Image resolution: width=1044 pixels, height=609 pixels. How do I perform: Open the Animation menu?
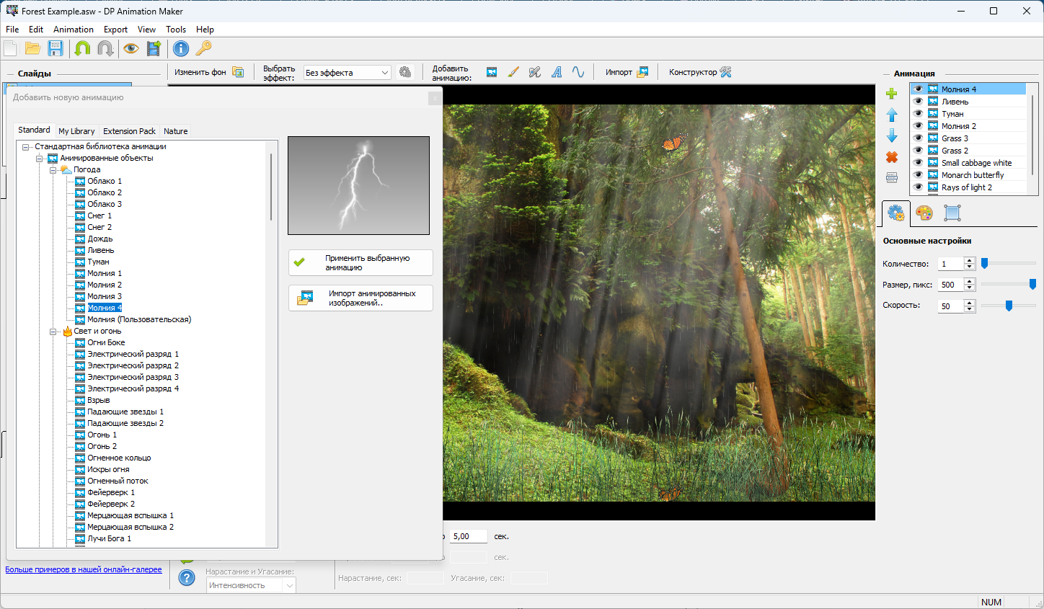pyautogui.click(x=73, y=30)
